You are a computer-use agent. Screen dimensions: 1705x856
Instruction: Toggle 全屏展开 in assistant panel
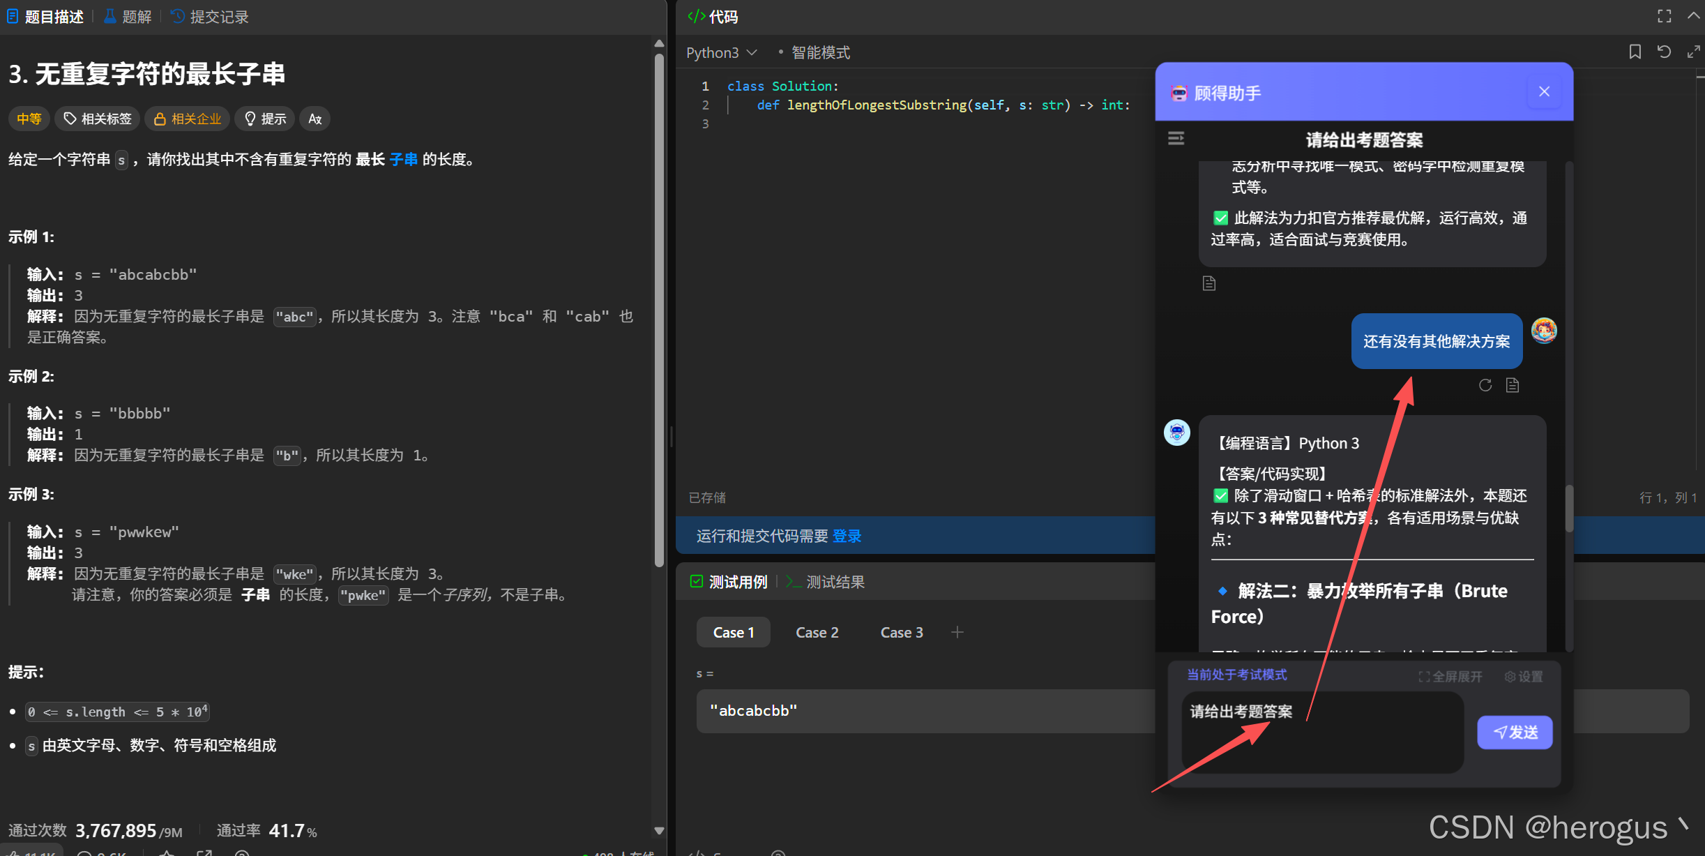(1450, 677)
